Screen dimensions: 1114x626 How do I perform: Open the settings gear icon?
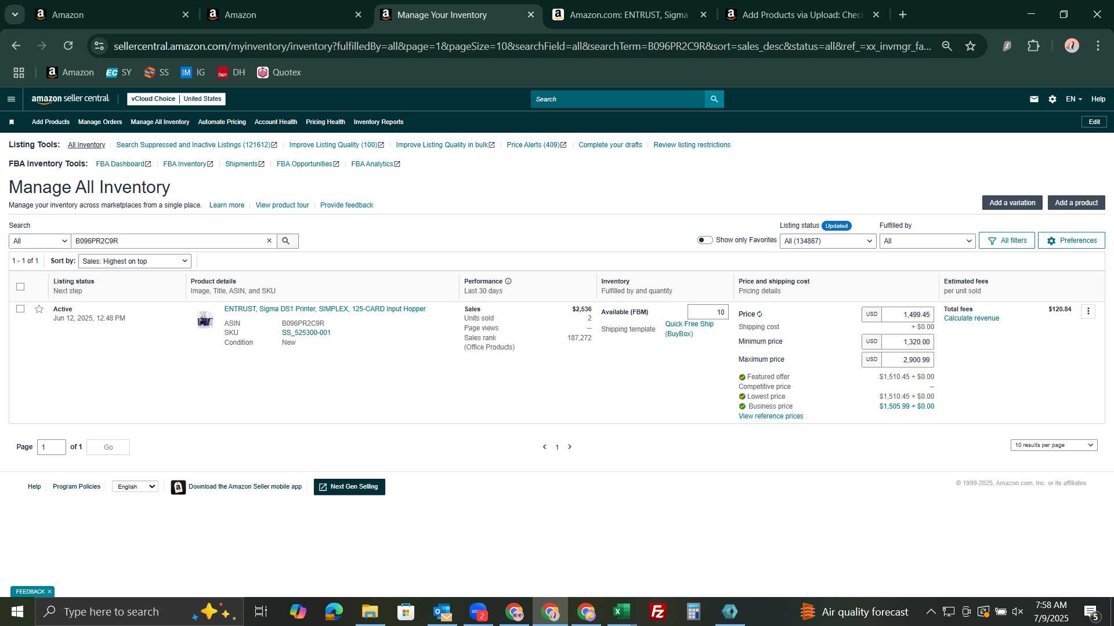pyautogui.click(x=1052, y=99)
